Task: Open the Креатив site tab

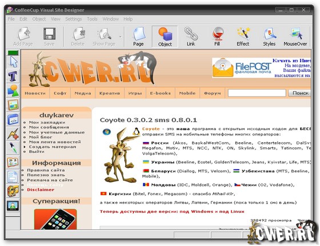Action: (x=110, y=93)
